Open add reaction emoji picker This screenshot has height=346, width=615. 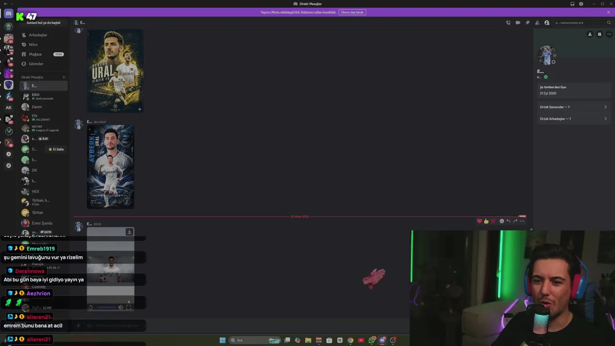pos(502,221)
